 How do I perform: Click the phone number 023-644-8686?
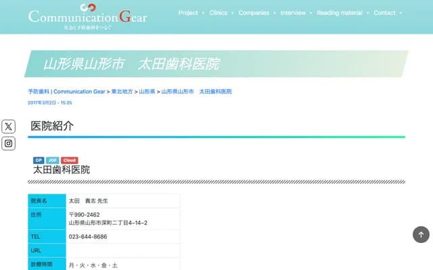click(x=88, y=237)
